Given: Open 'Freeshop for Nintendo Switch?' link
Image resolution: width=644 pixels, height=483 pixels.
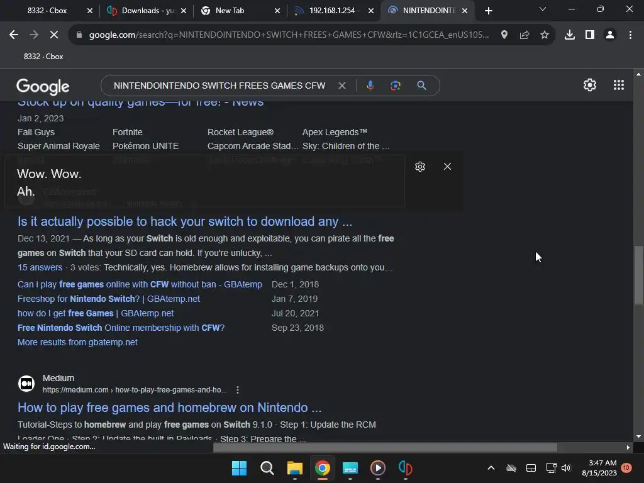Looking at the screenshot, I should coord(108,299).
